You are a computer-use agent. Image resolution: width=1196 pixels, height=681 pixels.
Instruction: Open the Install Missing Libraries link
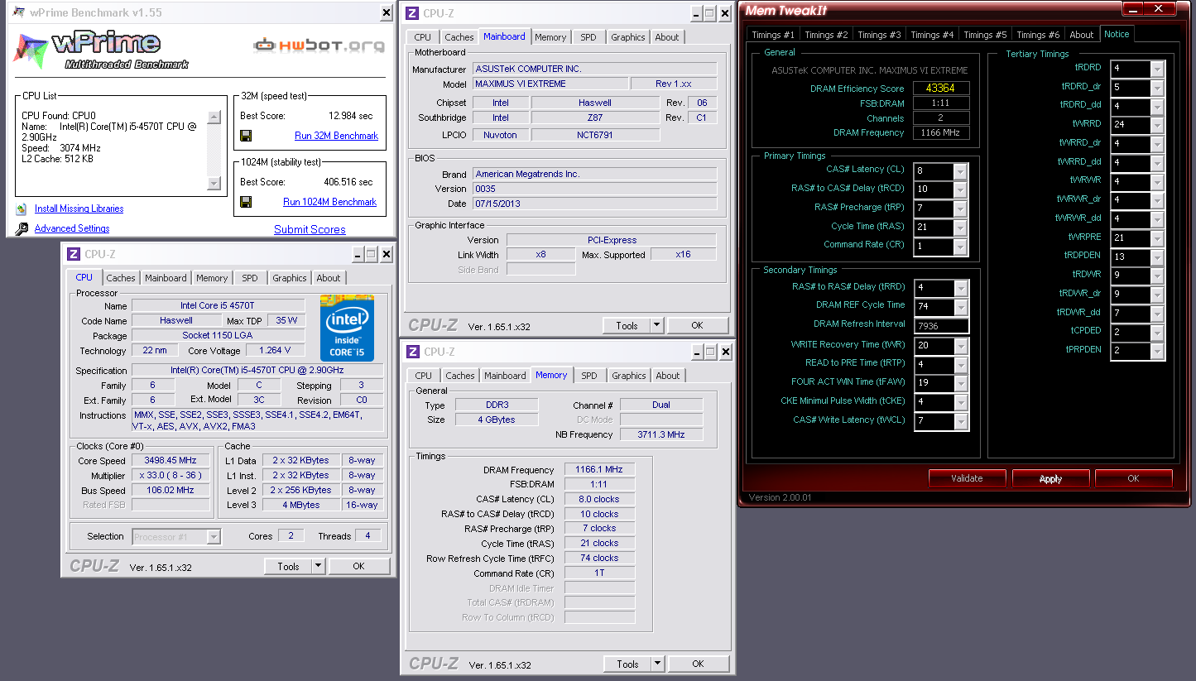click(79, 209)
